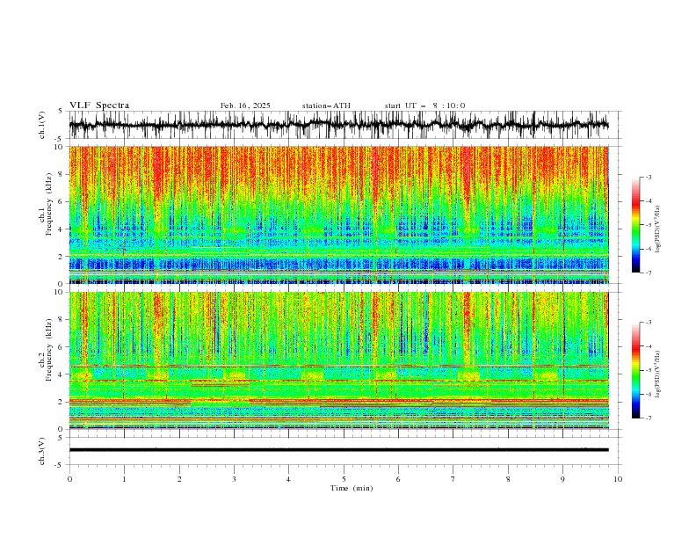696x538 pixels.
Task: Click the time axis tick label '10'
Action: pyautogui.click(x=618, y=479)
